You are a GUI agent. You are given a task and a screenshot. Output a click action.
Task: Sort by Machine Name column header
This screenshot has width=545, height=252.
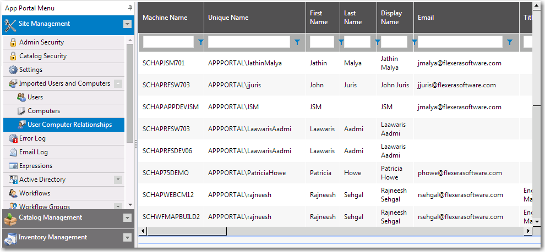point(165,18)
